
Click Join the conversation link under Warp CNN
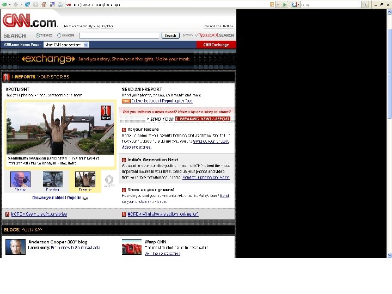point(162,254)
